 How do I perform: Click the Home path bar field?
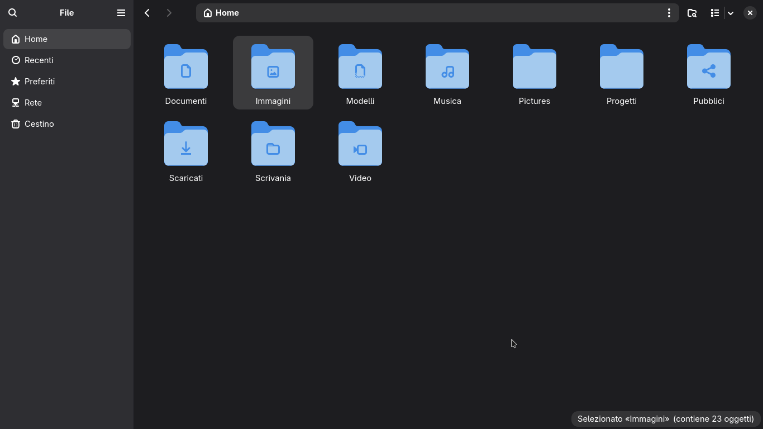tap(437, 13)
